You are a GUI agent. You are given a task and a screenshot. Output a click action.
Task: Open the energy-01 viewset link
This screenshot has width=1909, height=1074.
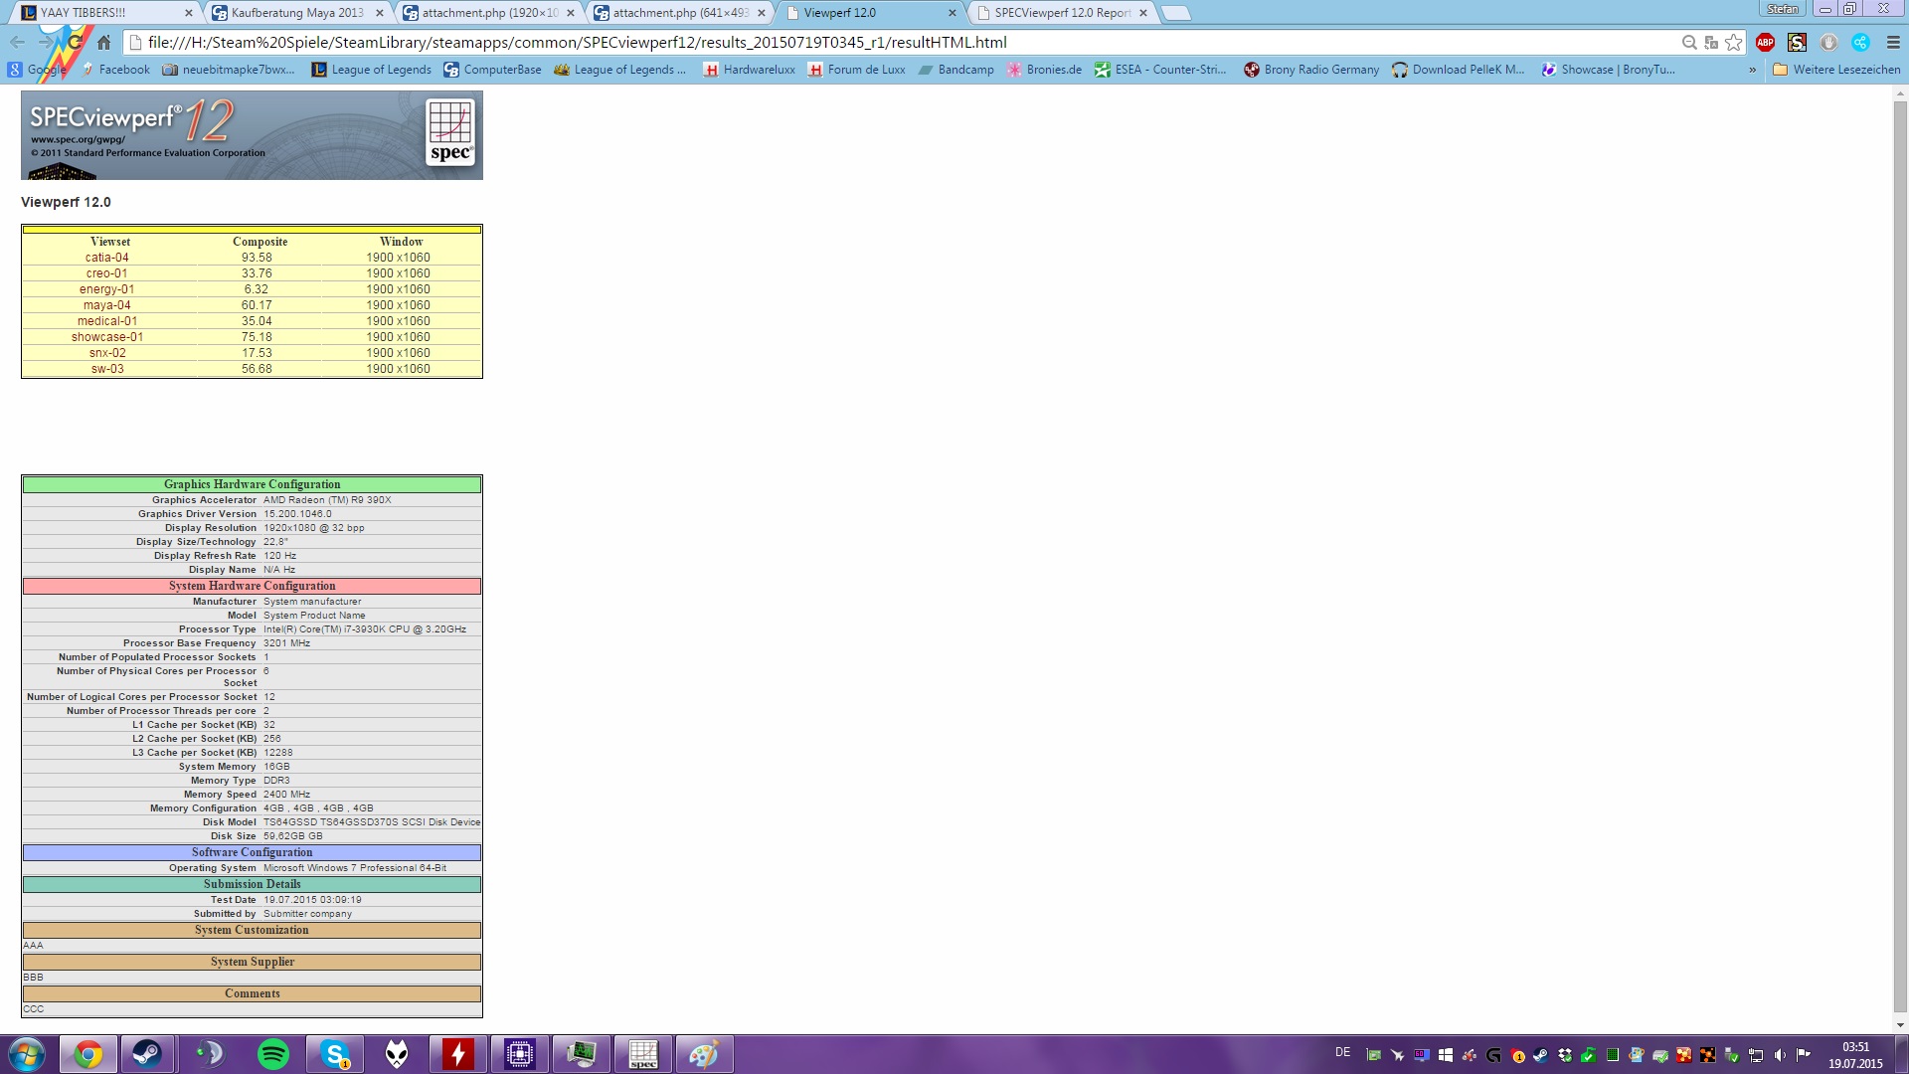(107, 289)
